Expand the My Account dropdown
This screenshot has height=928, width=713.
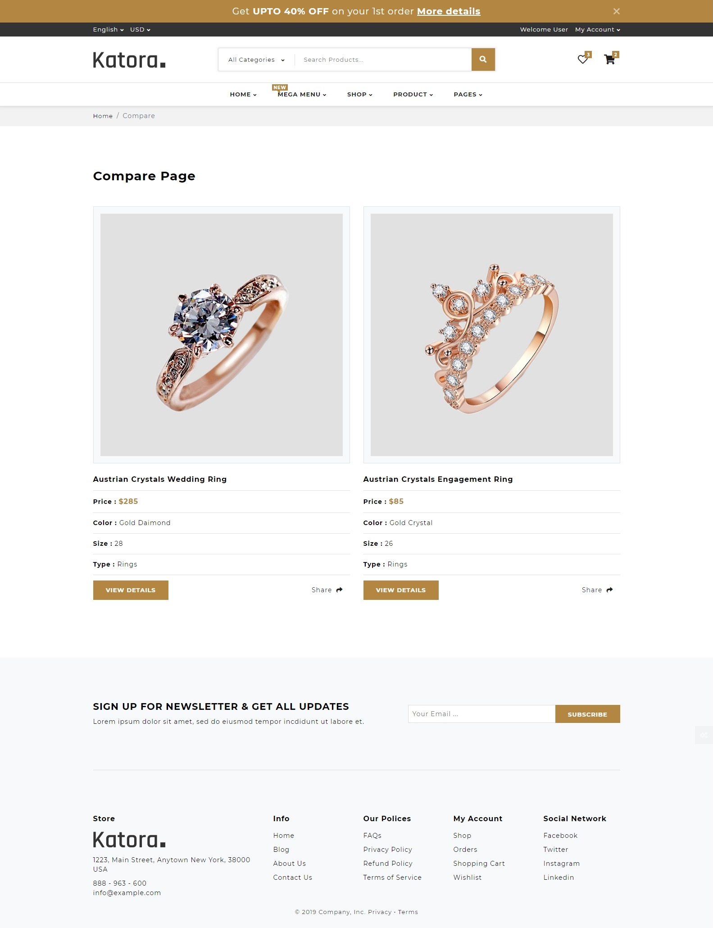click(x=597, y=30)
